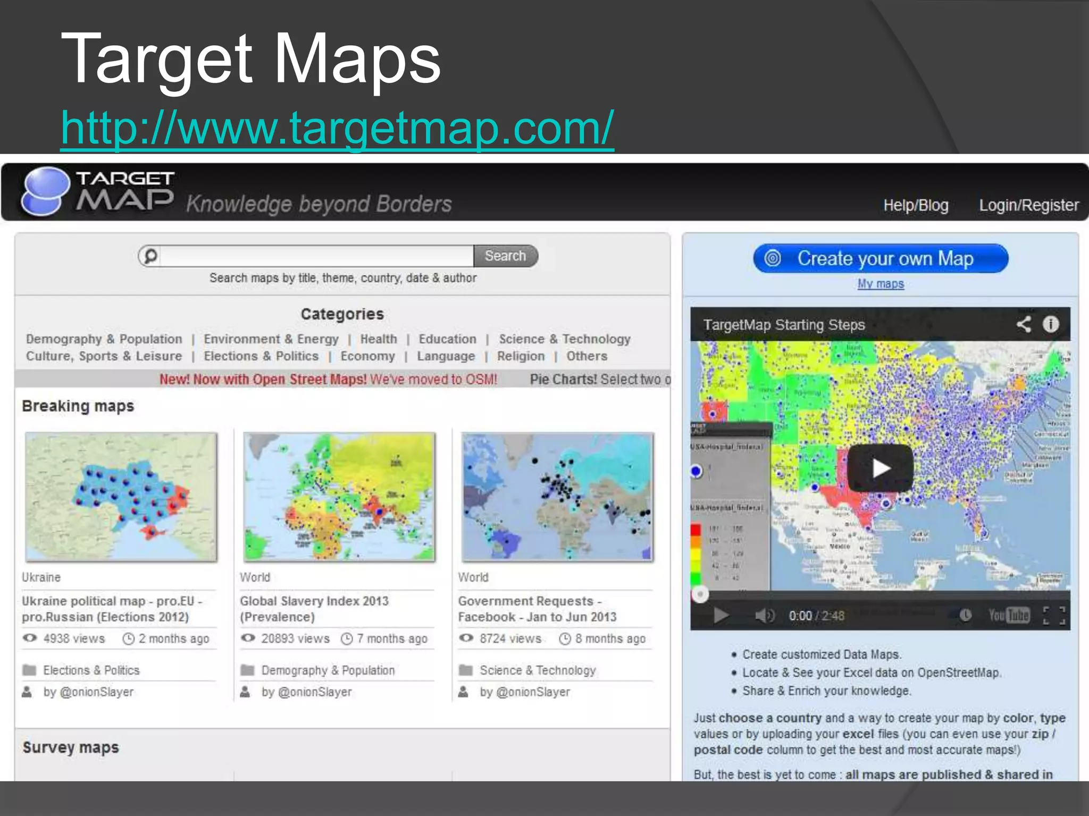Select Demography & Population category
The image size is (1089, 816).
tap(104, 339)
